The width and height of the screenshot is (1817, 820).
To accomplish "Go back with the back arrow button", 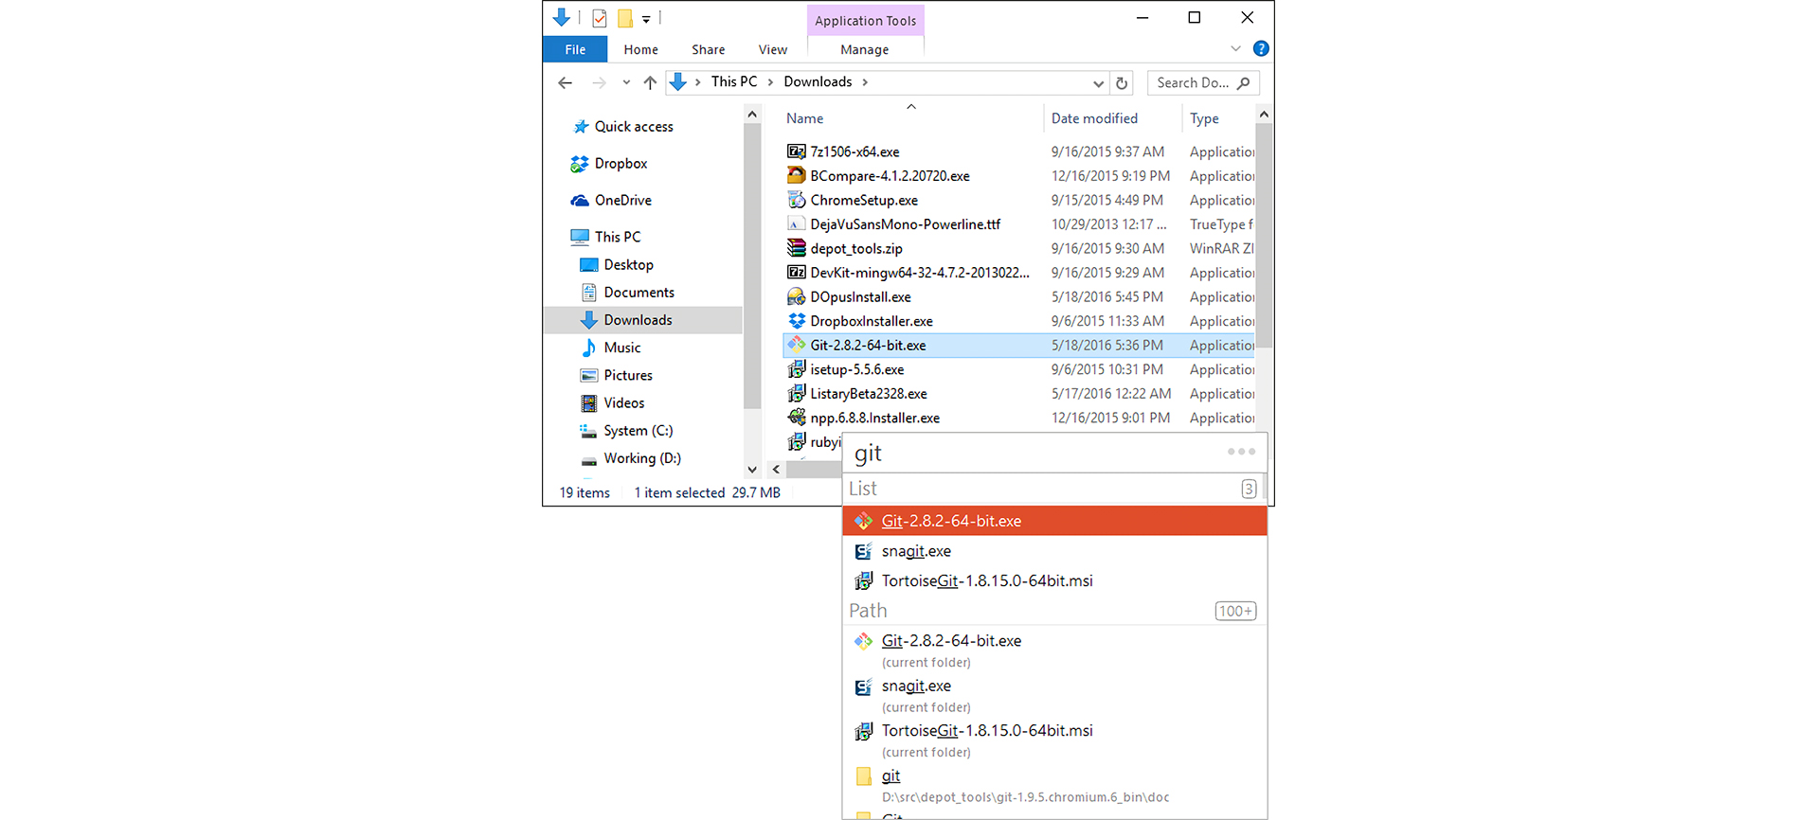I will 566,83.
